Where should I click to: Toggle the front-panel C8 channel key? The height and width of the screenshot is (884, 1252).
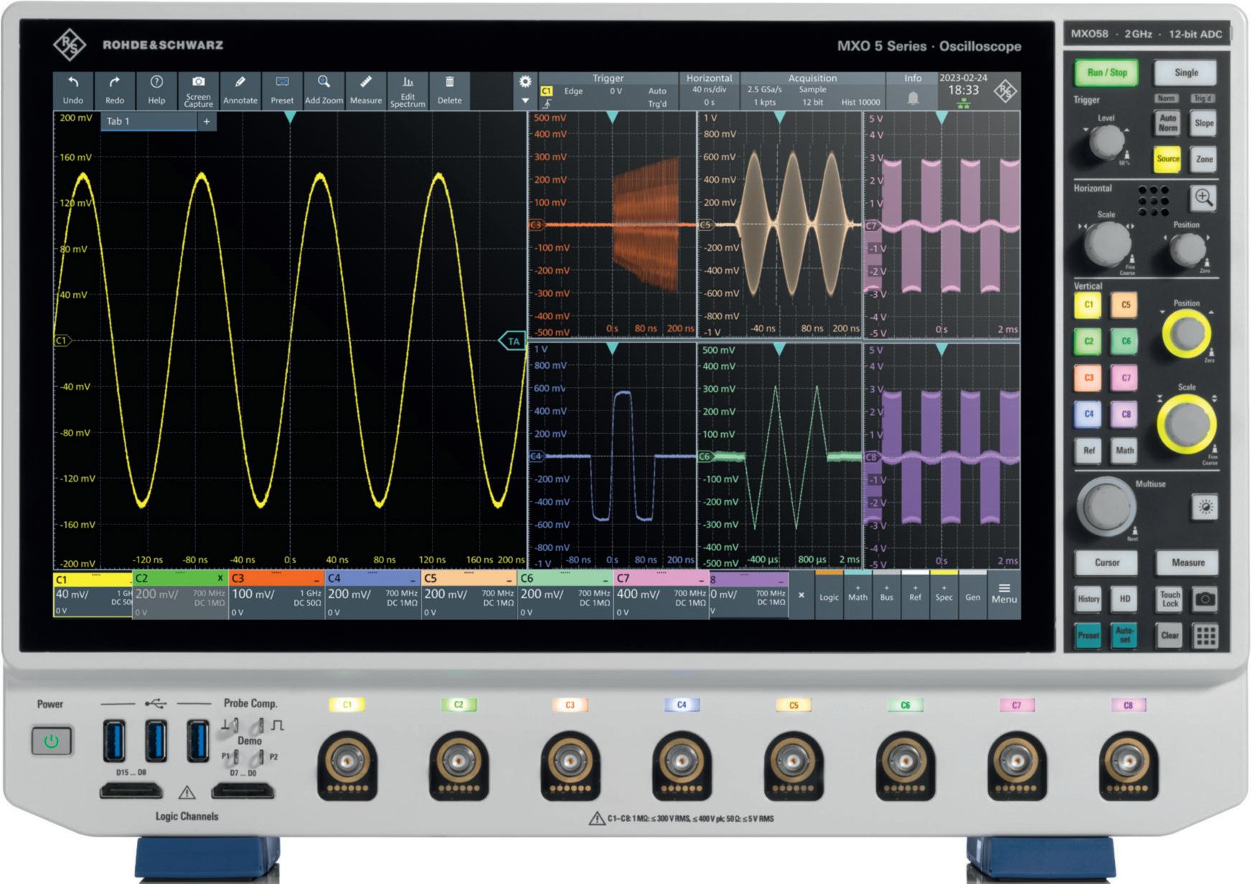(1125, 414)
